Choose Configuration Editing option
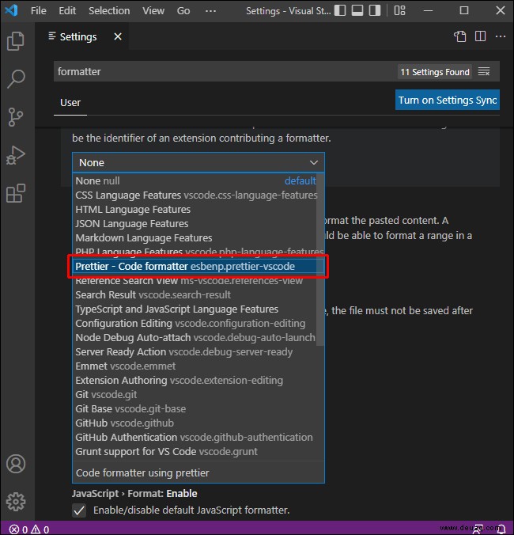 tap(195, 324)
